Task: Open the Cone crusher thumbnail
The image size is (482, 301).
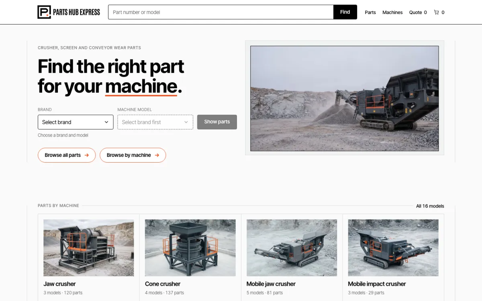Action: coord(190,248)
